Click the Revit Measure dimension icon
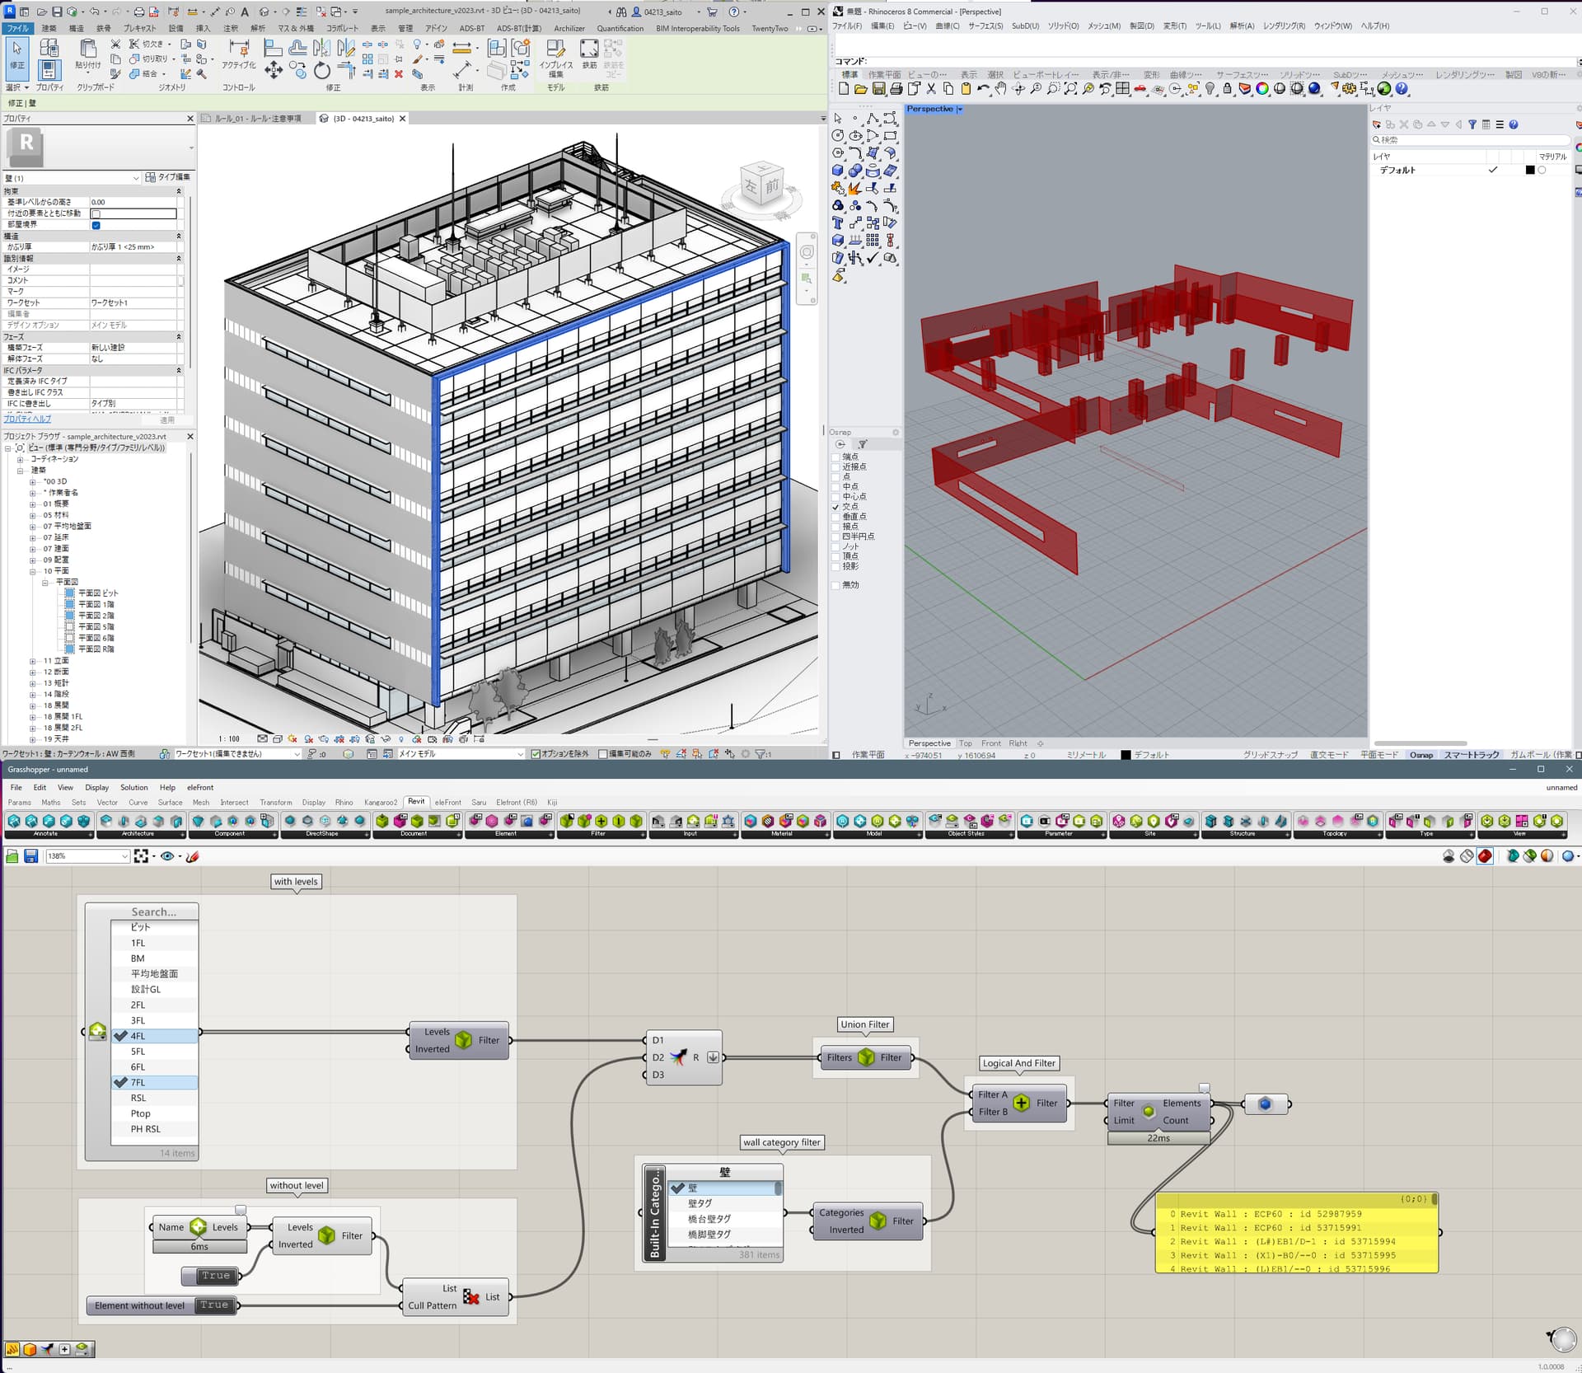The height and width of the screenshot is (1373, 1582). pos(463,47)
